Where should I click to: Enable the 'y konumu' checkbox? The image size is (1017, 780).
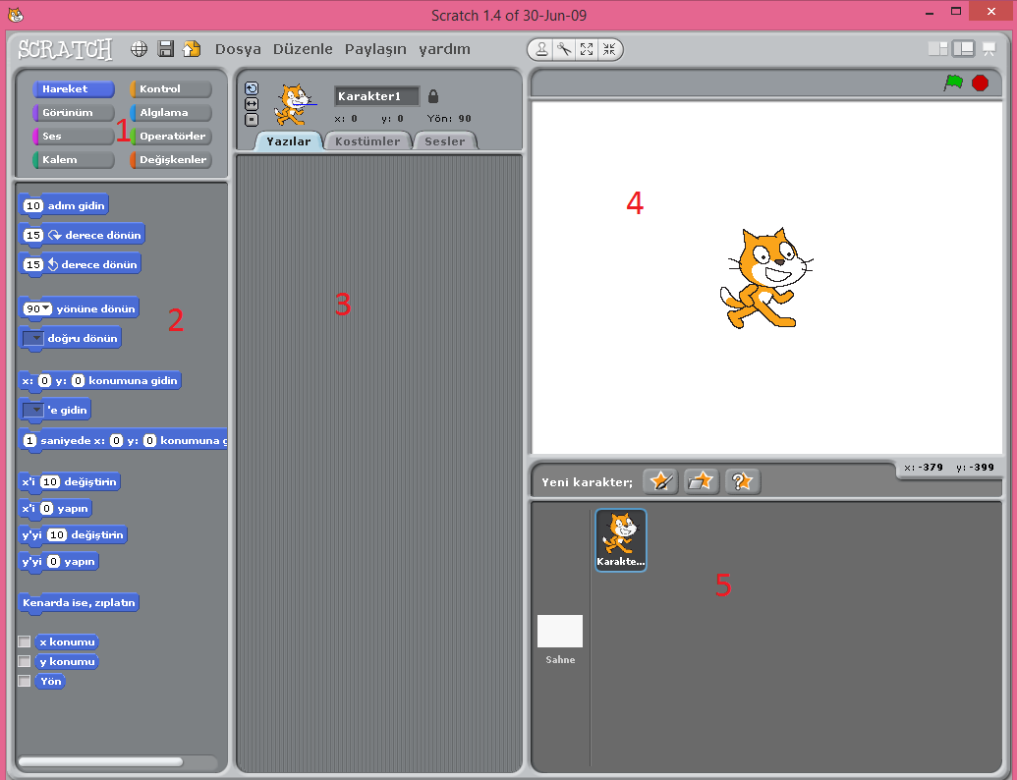[25, 662]
